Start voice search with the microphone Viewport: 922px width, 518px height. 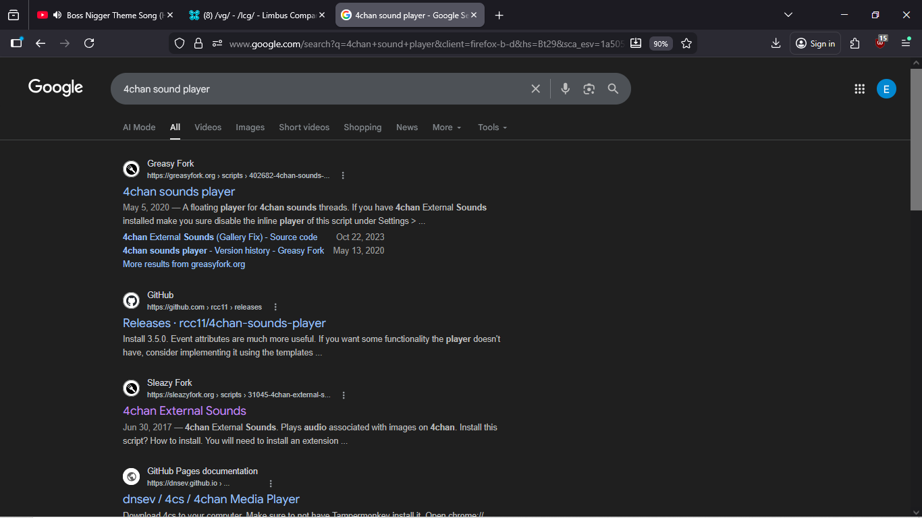(566, 88)
